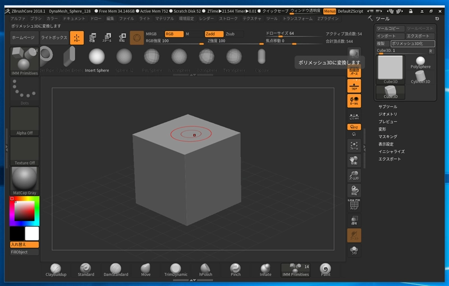This screenshot has height=286, width=449.
Task: Select the Rotate (R) gizmo tool
Action: [x=122, y=38]
